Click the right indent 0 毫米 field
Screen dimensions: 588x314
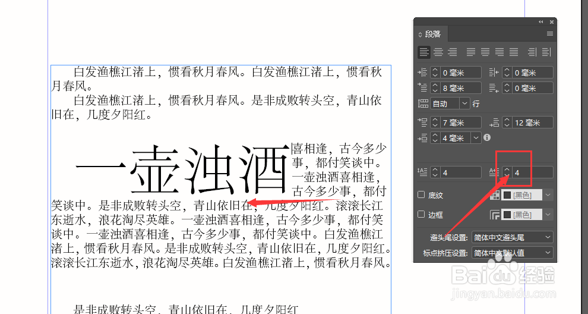coord(532,73)
